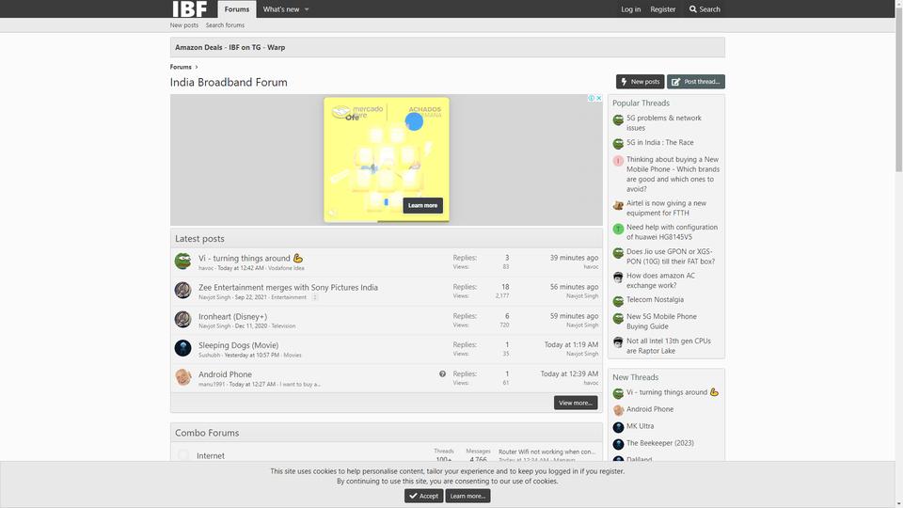The height and width of the screenshot is (508, 903).
Task: Open Zee Entertainment merges with Sony thread
Action: [x=288, y=288]
